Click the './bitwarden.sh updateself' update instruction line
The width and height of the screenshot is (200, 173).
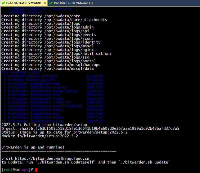(85, 162)
